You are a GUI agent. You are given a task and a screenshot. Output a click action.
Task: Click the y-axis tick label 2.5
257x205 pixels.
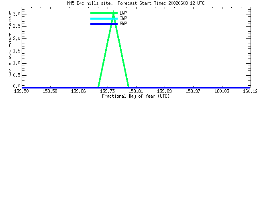[x=17, y=26]
